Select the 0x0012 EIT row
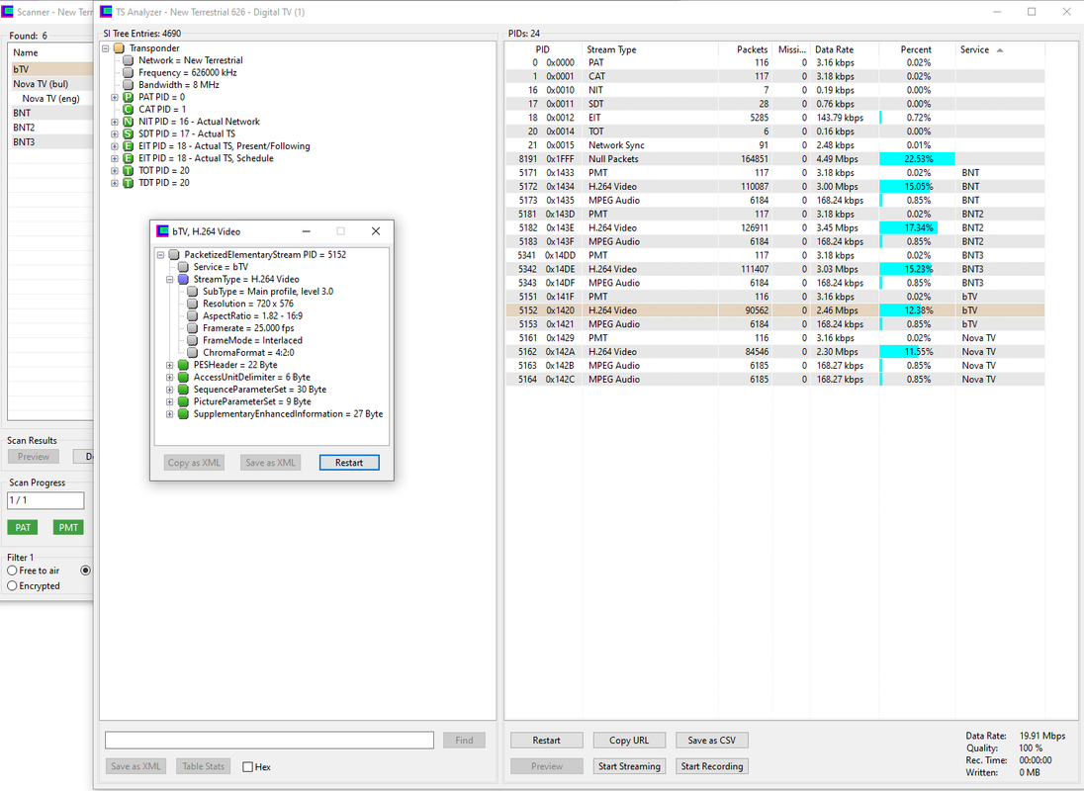The height and width of the screenshot is (791, 1084). 774,118
